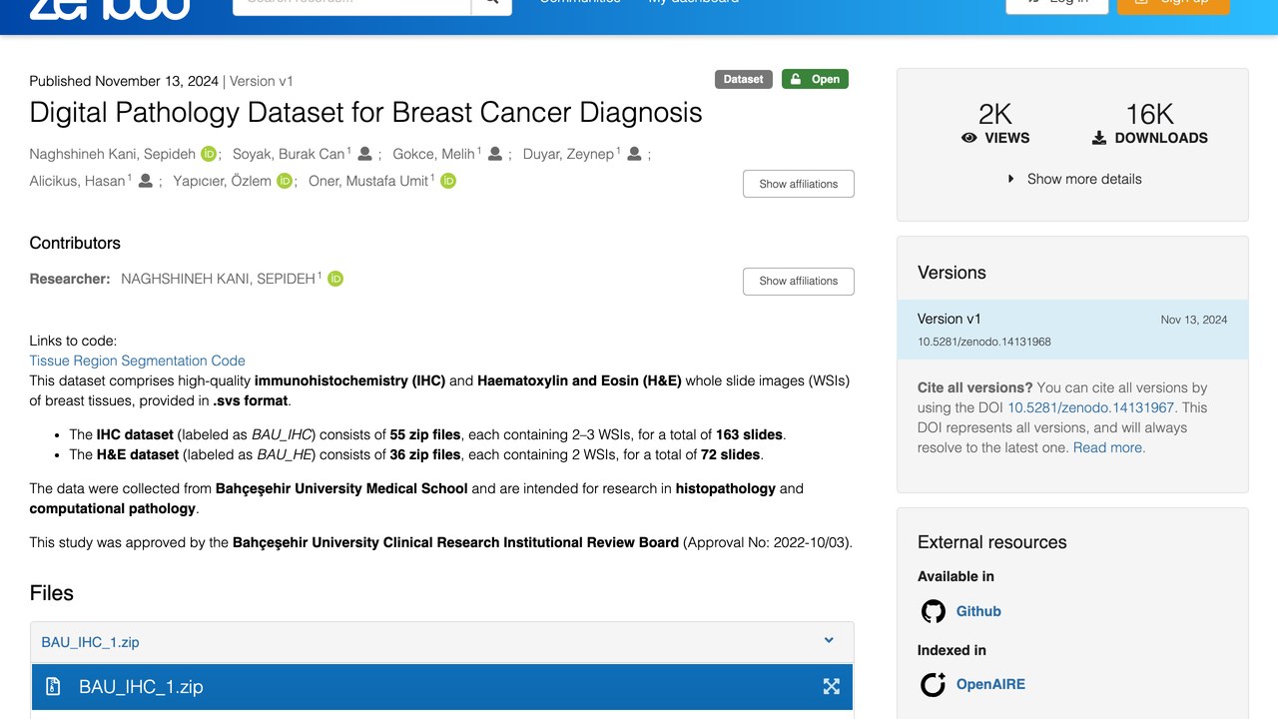The image size is (1278, 719).
Task: Click the person icon beside Gokce, Melih
Action: [495, 154]
